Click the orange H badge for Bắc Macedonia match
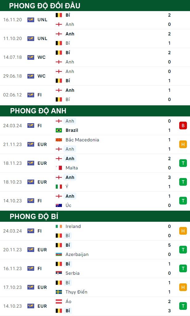The height and width of the screenshot is (316, 190). point(183,144)
